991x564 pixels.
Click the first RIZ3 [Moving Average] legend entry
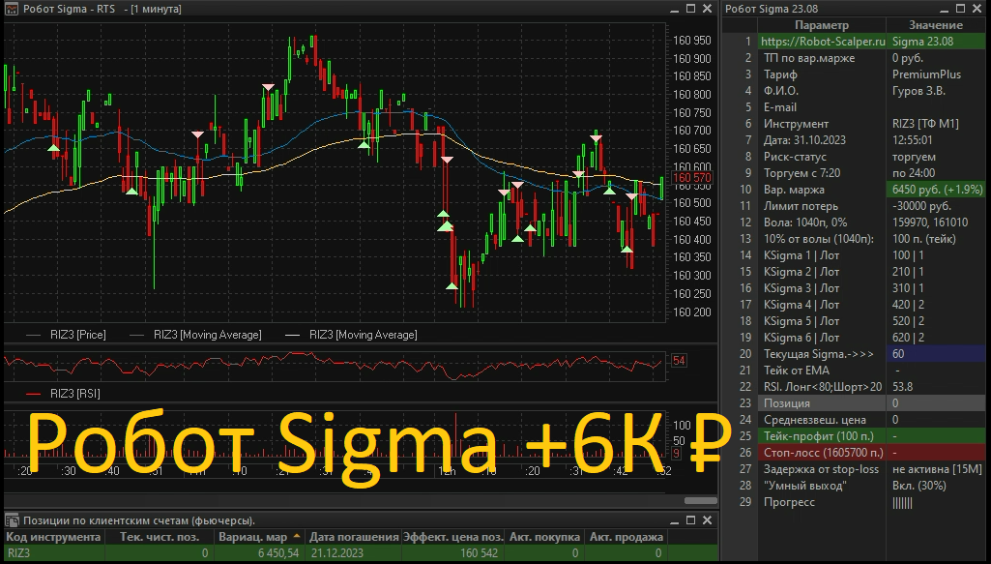pyautogui.click(x=195, y=335)
